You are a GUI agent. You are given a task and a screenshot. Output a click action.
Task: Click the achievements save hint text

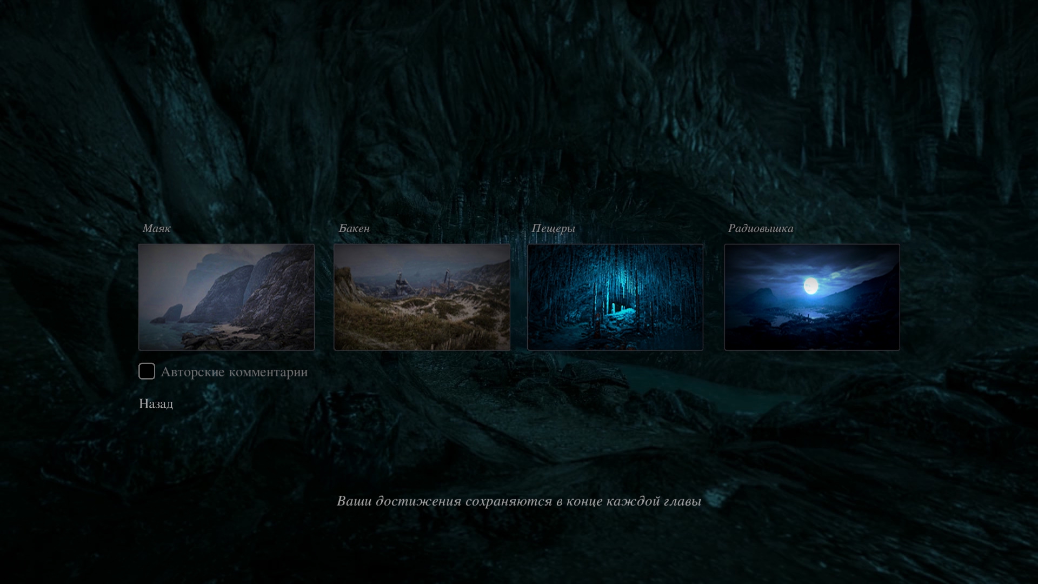518,501
